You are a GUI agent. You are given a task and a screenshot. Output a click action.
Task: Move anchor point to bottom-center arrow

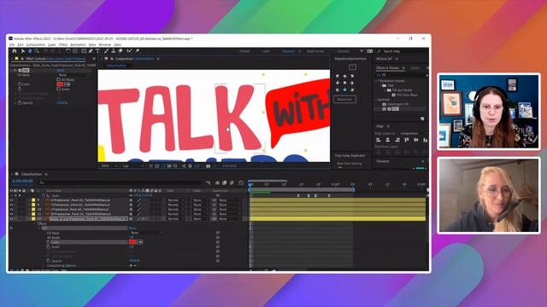click(x=344, y=90)
